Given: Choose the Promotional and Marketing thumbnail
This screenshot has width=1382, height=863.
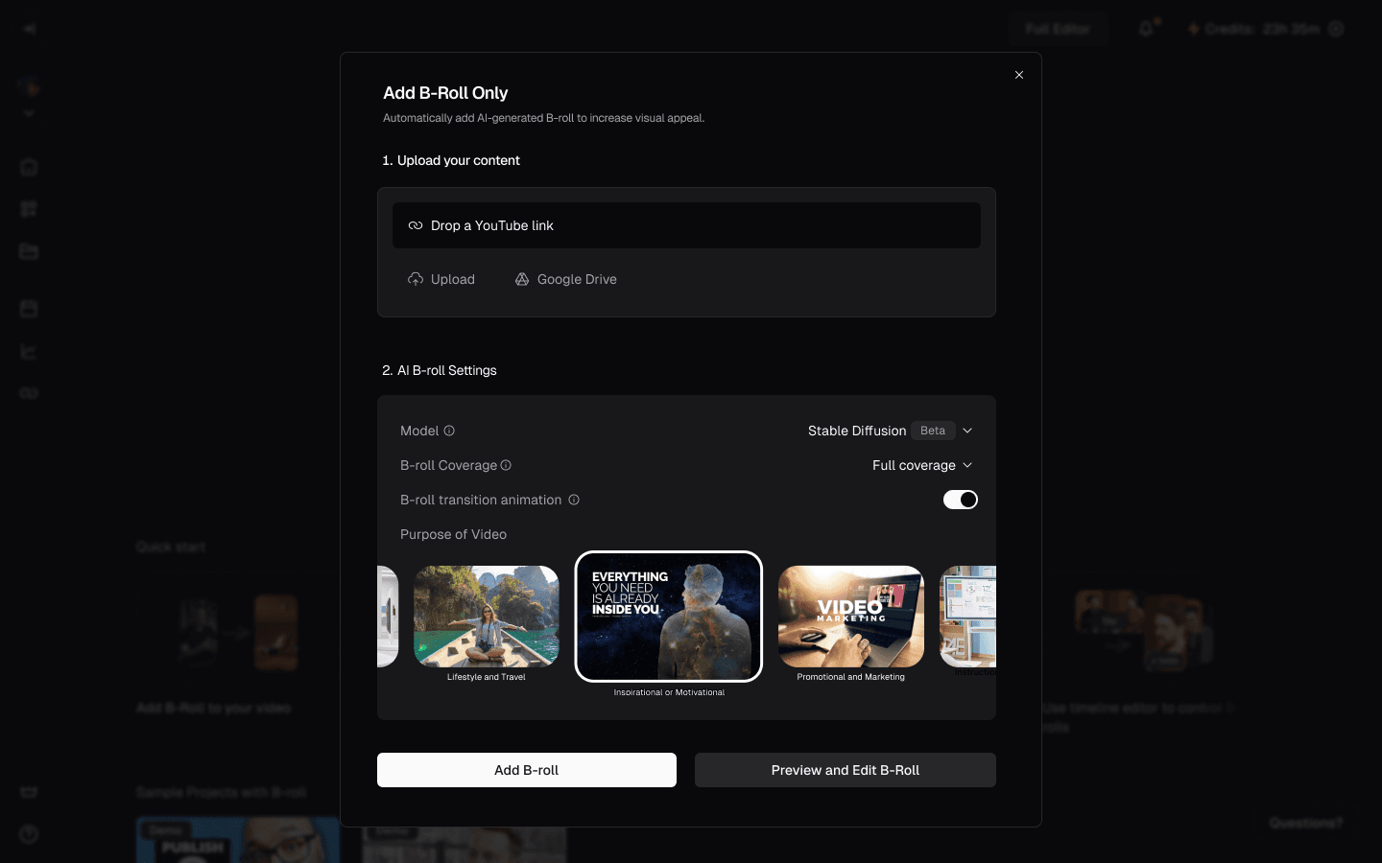Looking at the screenshot, I should click(x=851, y=616).
